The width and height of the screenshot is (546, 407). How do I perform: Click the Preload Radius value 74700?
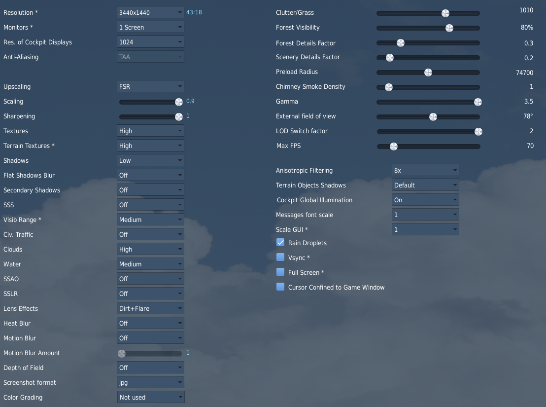[524, 73]
